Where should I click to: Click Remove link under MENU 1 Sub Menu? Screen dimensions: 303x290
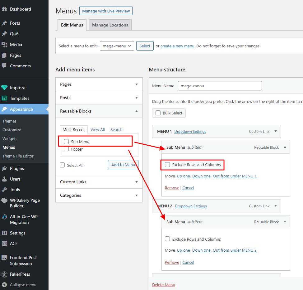tap(172, 188)
